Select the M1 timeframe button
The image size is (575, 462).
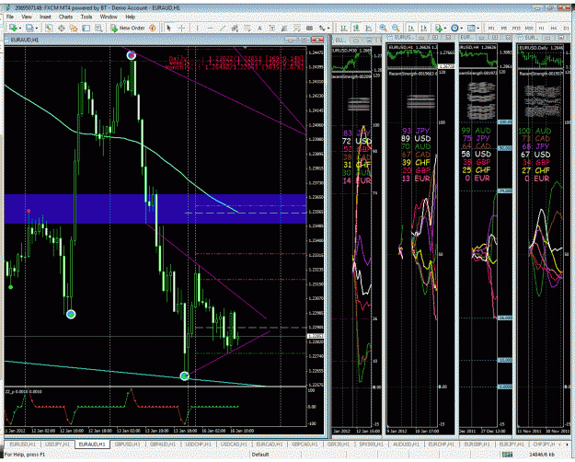tap(491, 28)
